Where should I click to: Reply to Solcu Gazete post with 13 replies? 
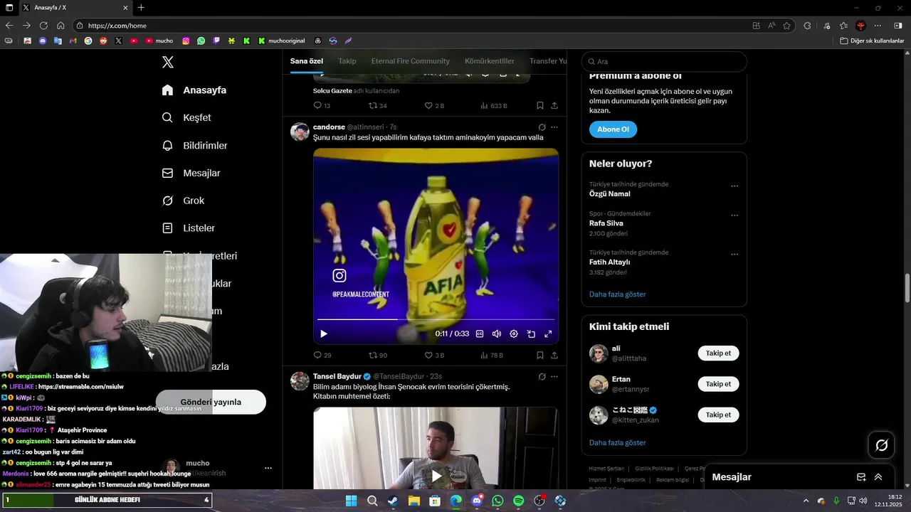(322, 106)
